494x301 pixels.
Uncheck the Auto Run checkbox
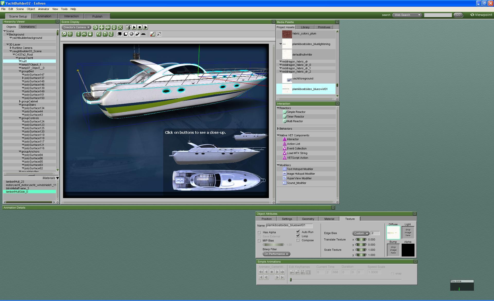tap(298, 232)
